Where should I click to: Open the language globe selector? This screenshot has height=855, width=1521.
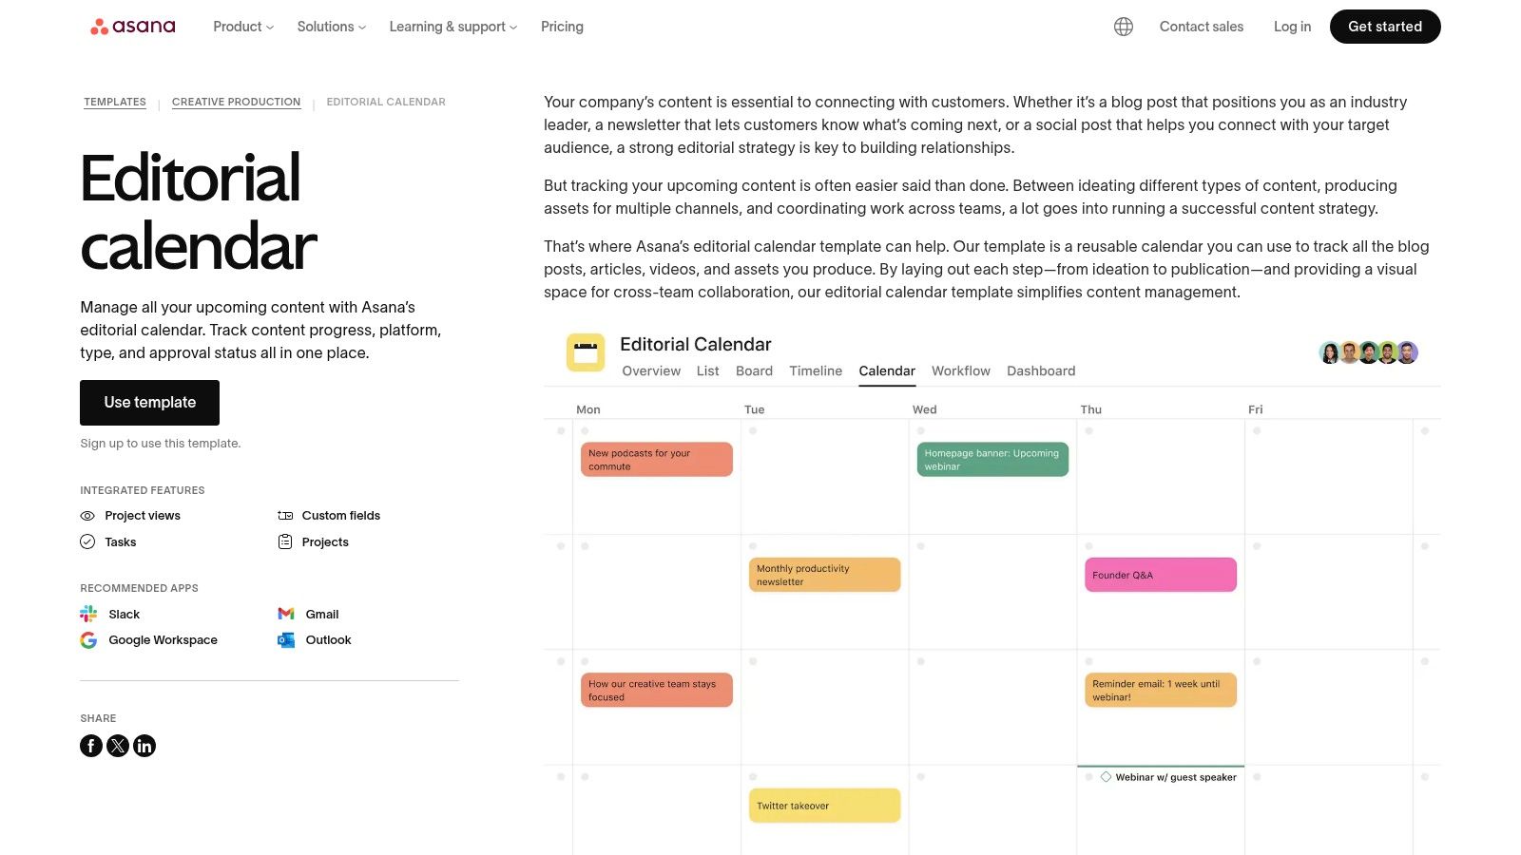tap(1124, 27)
